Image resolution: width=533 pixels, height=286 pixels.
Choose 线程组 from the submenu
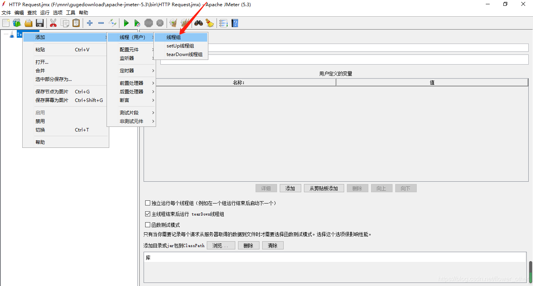[x=181, y=37]
